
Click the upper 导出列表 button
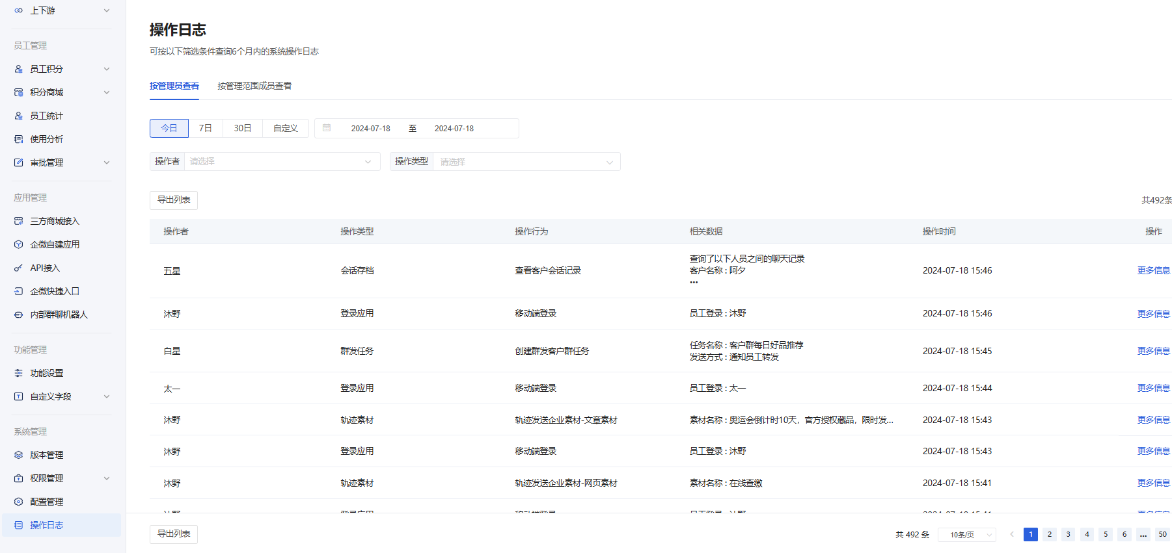point(174,200)
